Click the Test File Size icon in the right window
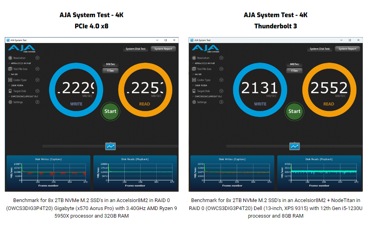 tap(194, 69)
